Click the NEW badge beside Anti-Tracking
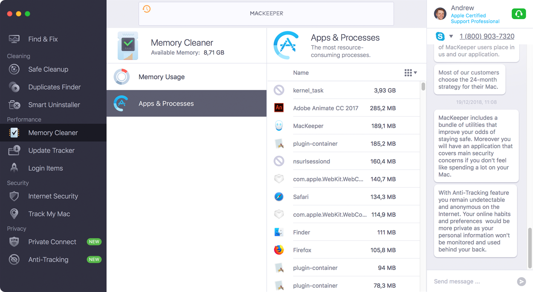Viewport: 533px width, 292px height. 94,260
